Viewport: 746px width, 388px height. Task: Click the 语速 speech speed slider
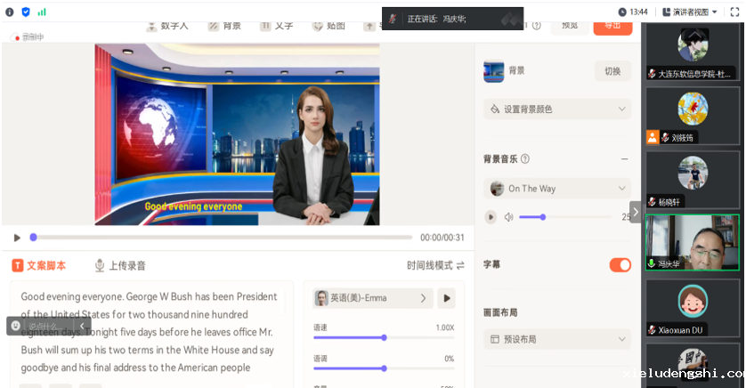tap(384, 337)
